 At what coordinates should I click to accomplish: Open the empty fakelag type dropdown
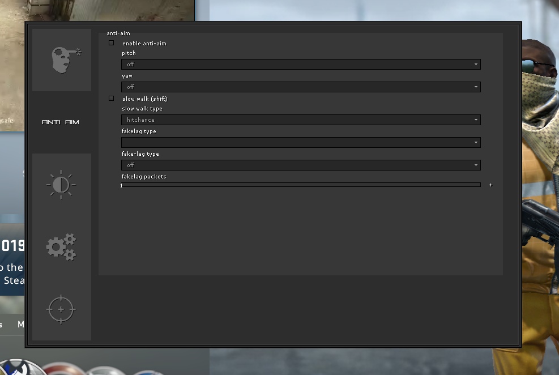(301, 143)
